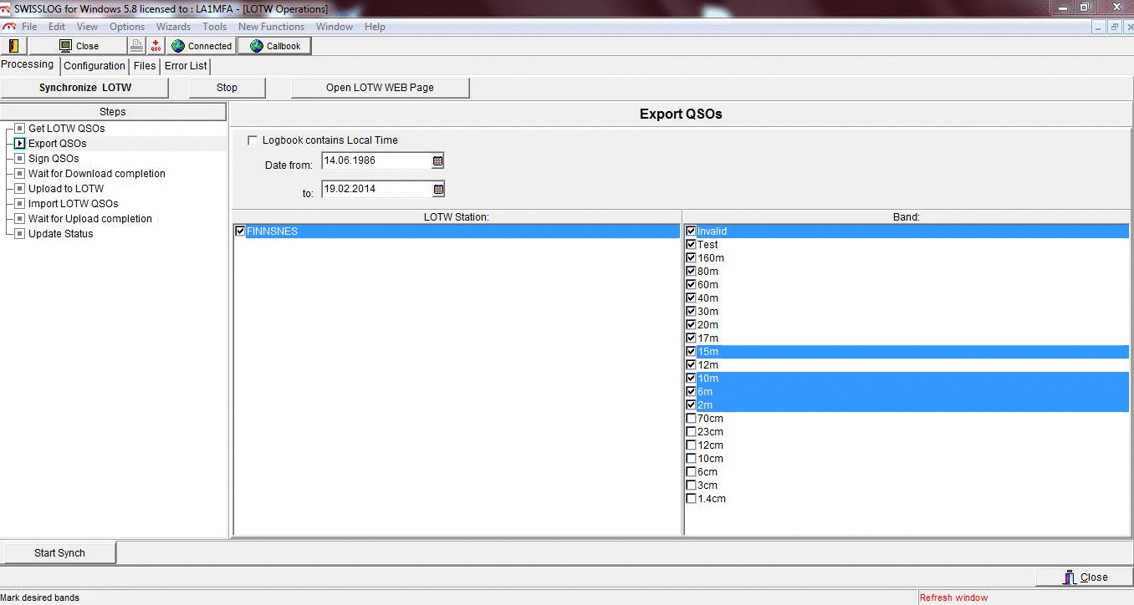Viewport: 1134px width, 605px height.
Task: Check the 70cm band checkbox
Action: click(691, 419)
